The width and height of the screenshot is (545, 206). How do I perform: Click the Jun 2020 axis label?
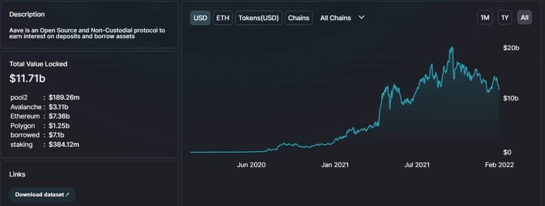pyautogui.click(x=251, y=165)
